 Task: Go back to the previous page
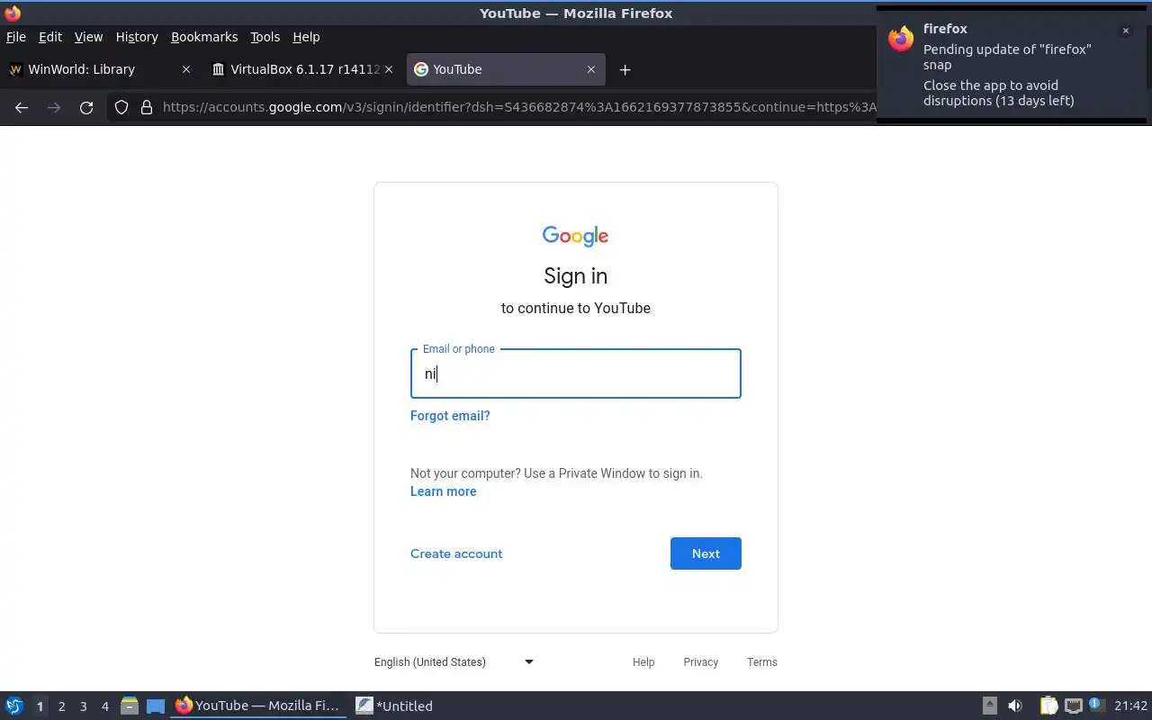point(22,107)
